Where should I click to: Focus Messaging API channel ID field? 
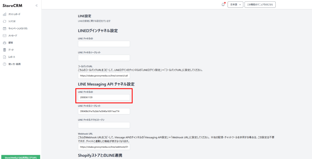(x=104, y=97)
